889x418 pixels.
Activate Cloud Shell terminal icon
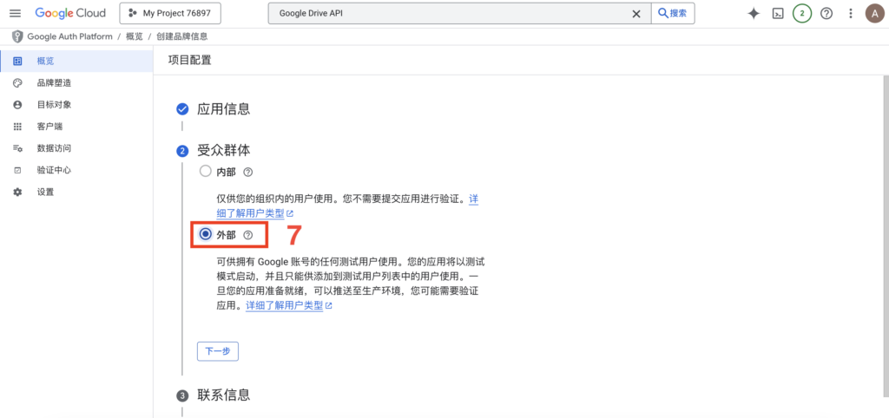779,14
